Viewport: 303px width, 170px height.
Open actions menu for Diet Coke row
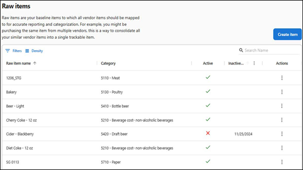coord(282,148)
